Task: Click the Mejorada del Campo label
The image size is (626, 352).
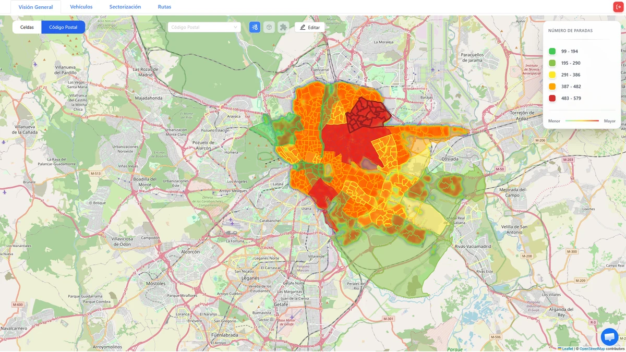Action: tap(512, 192)
